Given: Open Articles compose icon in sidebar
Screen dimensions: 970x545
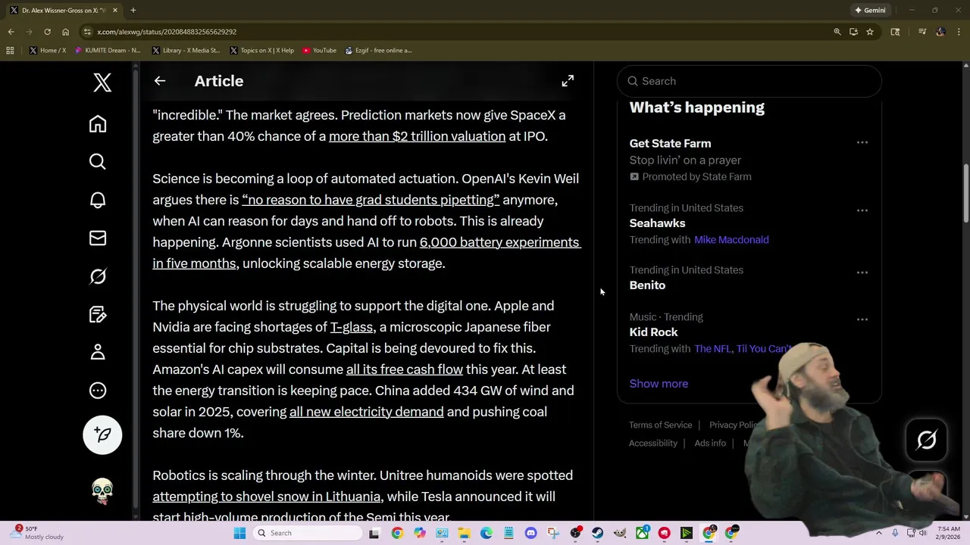Looking at the screenshot, I should coord(98,314).
